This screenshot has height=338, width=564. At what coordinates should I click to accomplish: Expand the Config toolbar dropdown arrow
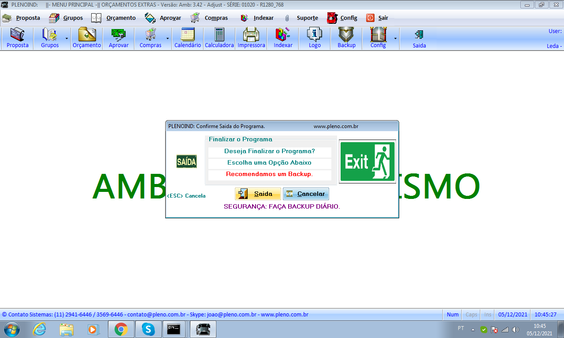pos(395,38)
